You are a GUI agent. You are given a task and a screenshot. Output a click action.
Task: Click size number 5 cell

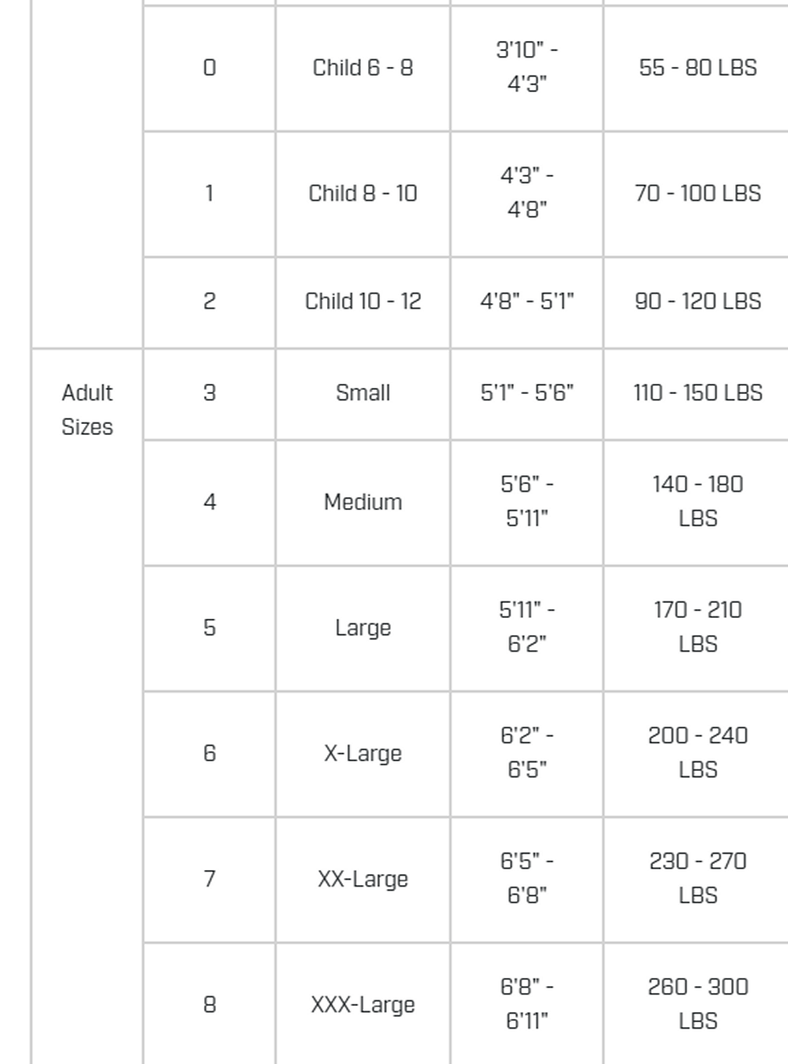pyautogui.click(x=209, y=627)
